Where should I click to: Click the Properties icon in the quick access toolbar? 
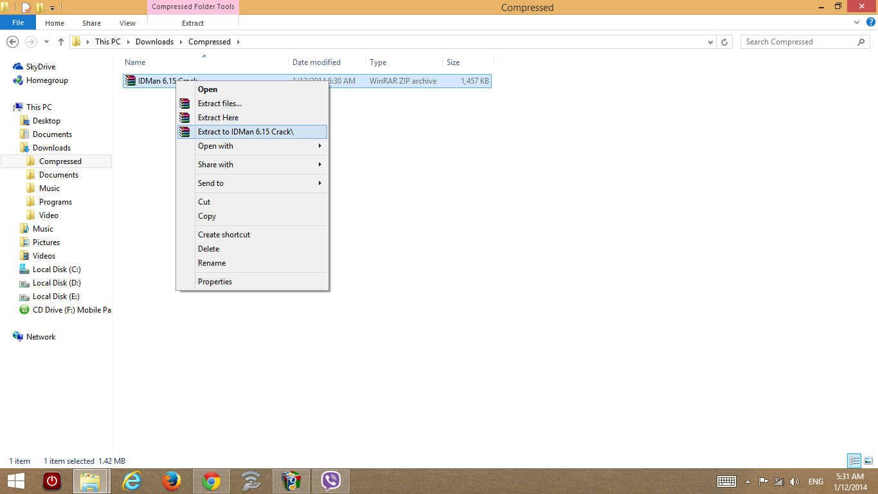point(26,7)
